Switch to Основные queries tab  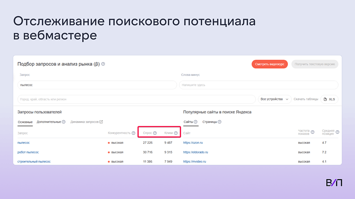(25, 122)
